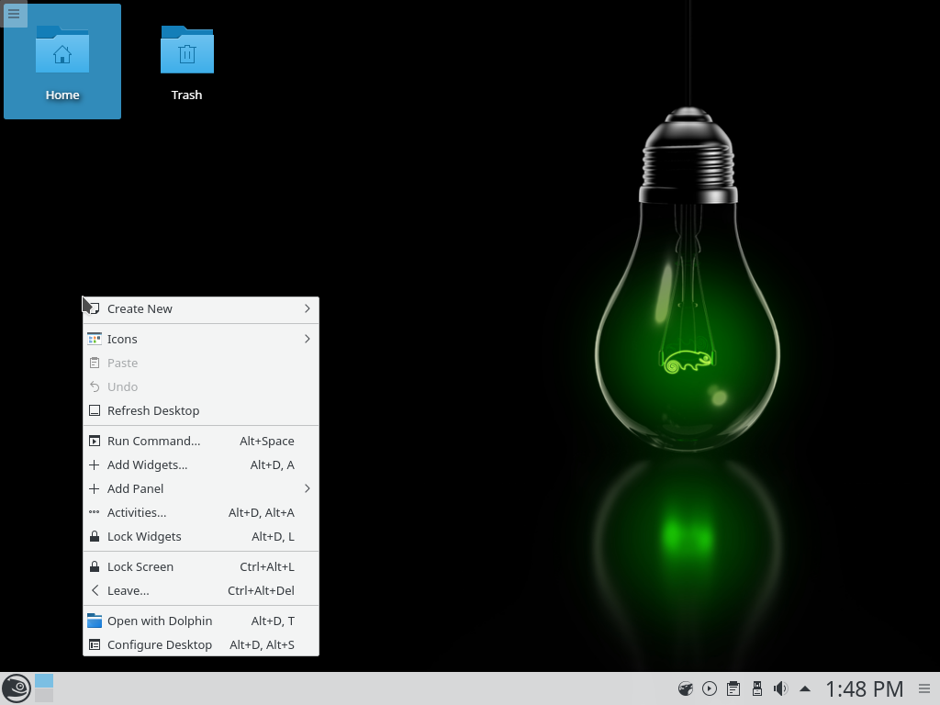Click the media player tray icon

point(710,688)
